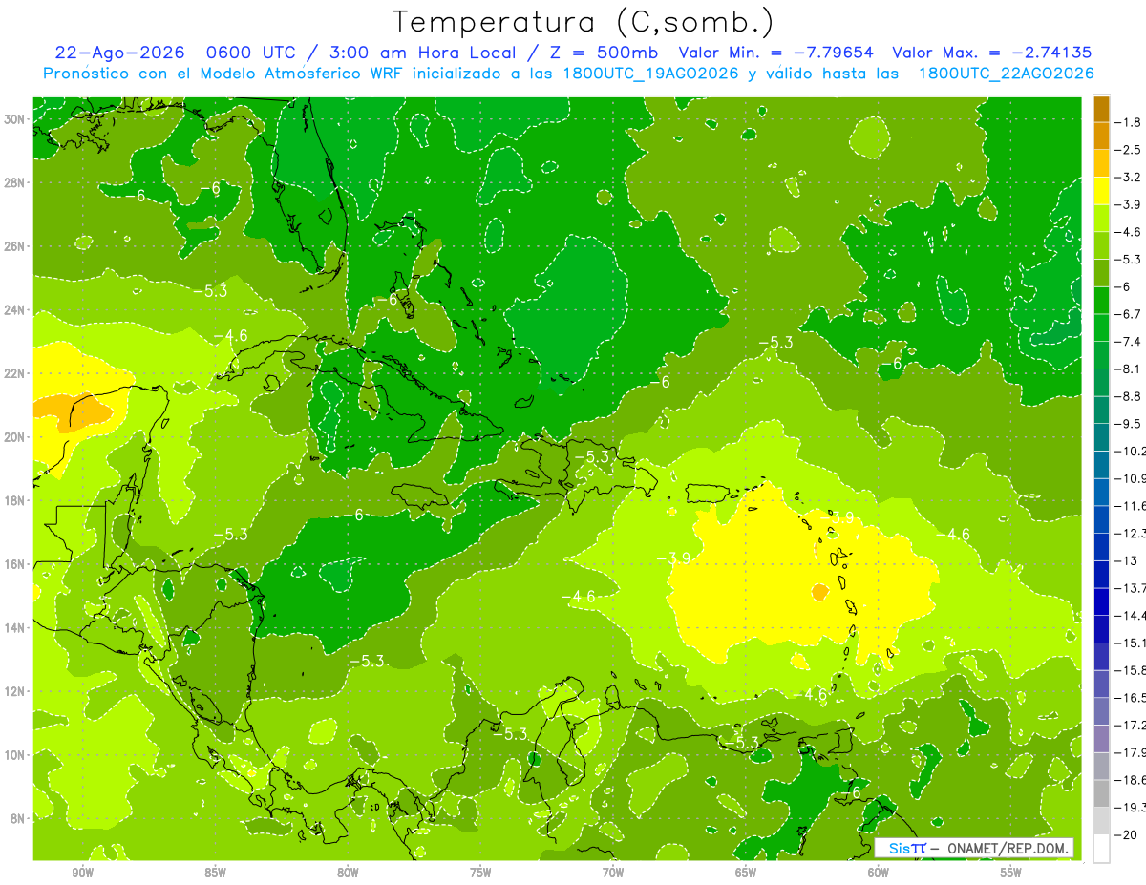This screenshot has height=885, width=1146.
Task: Click the '-10.9' colorbar label
Action: tap(1131, 478)
